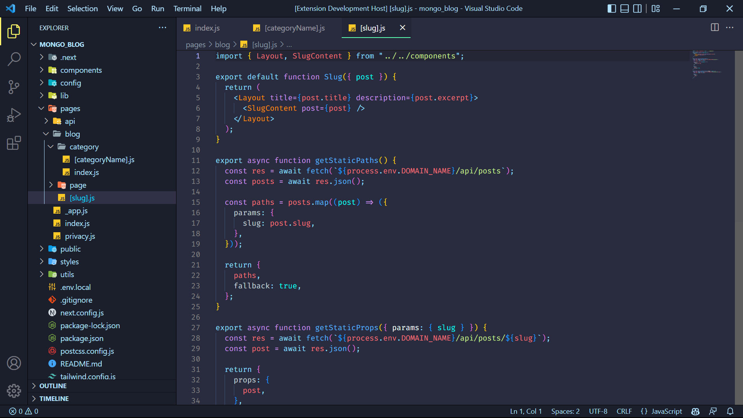Screen dimensions: 743x418
Task: Open _app.js in the explorer
Action: tap(102, 211)
